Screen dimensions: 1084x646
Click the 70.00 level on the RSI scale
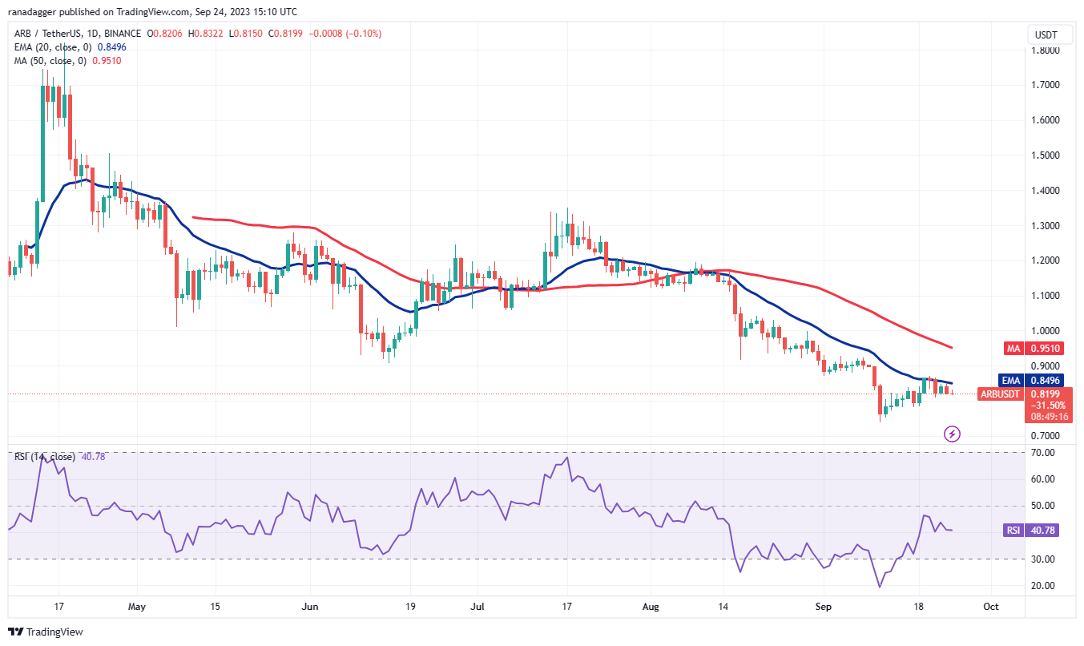tap(1042, 453)
